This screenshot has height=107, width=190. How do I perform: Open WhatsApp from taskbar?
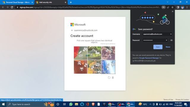71,104
